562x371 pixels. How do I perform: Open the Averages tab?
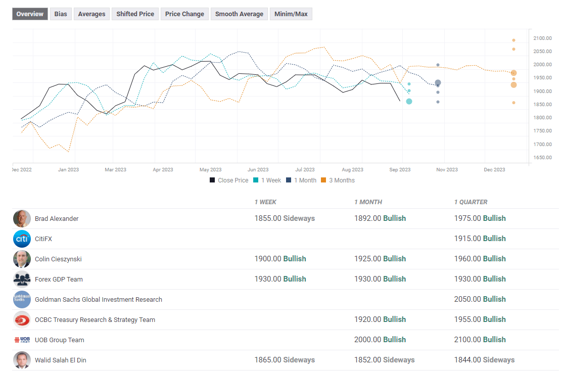(x=92, y=14)
